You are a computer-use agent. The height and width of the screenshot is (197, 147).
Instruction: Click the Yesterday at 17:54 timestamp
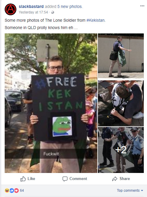[x=33, y=12]
